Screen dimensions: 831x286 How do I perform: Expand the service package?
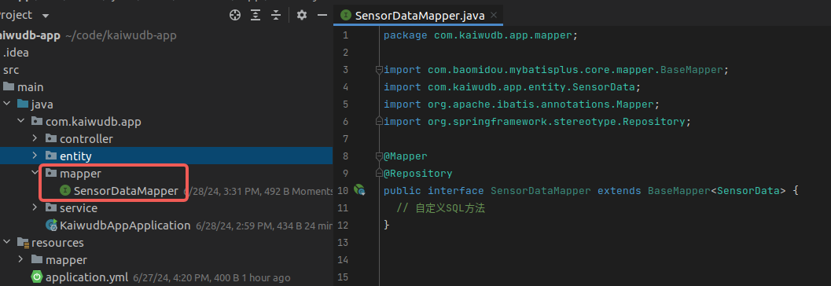click(35, 208)
